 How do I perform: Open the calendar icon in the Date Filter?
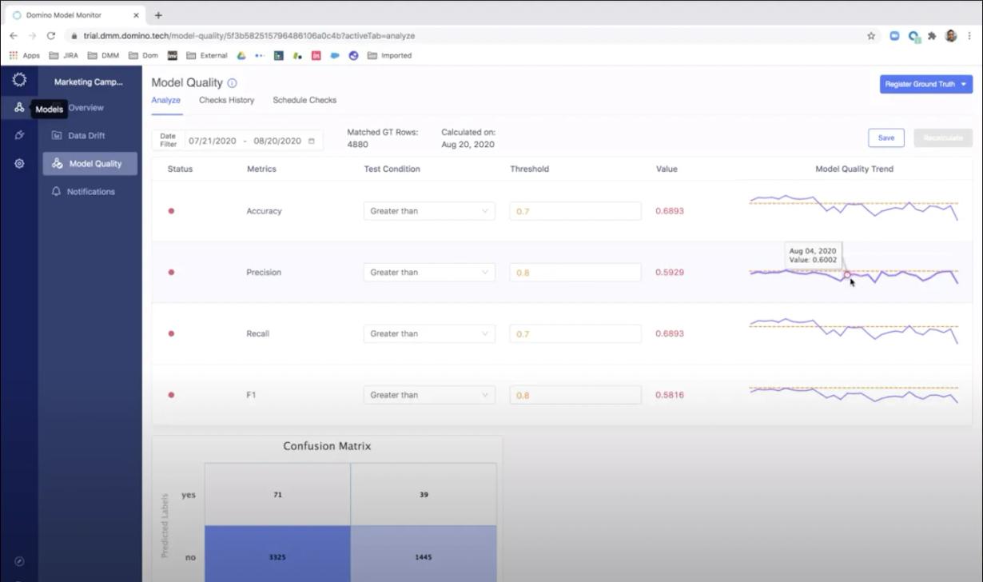[311, 140]
